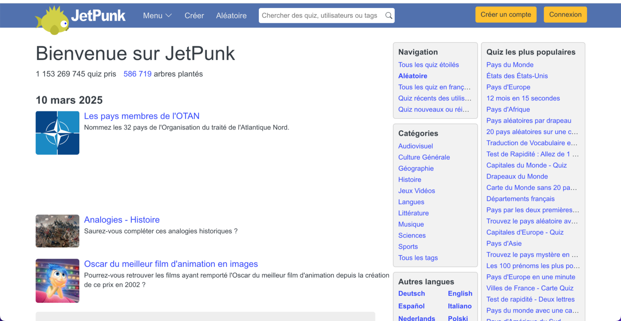The width and height of the screenshot is (621, 321).
Task: Select the Jeux Vidéos category
Action: click(x=417, y=191)
